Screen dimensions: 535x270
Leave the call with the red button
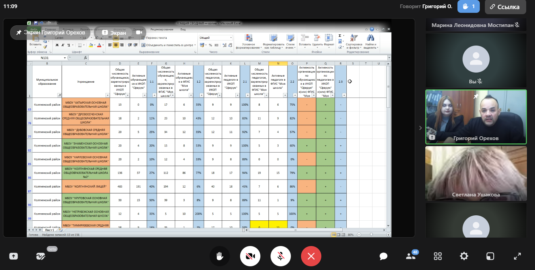tap(311, 256)
